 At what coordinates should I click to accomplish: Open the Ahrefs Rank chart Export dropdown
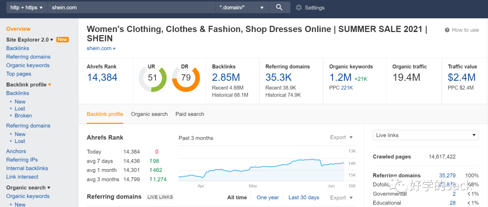tap(342, 138)
